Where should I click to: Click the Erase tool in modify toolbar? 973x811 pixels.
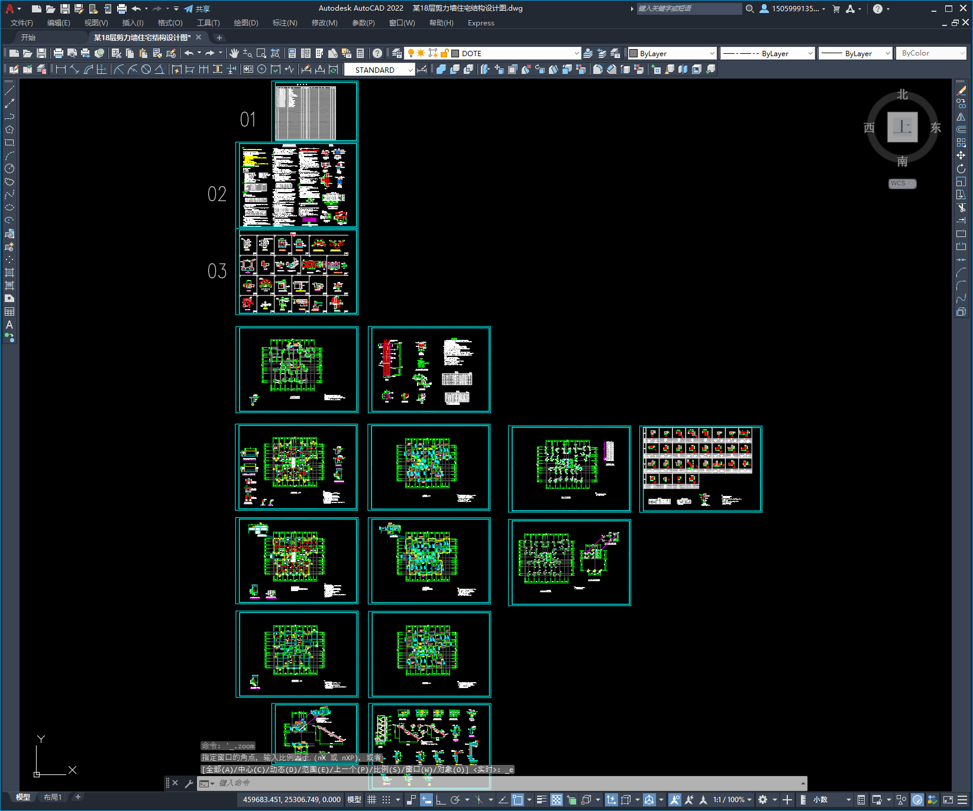coord(961,90)
